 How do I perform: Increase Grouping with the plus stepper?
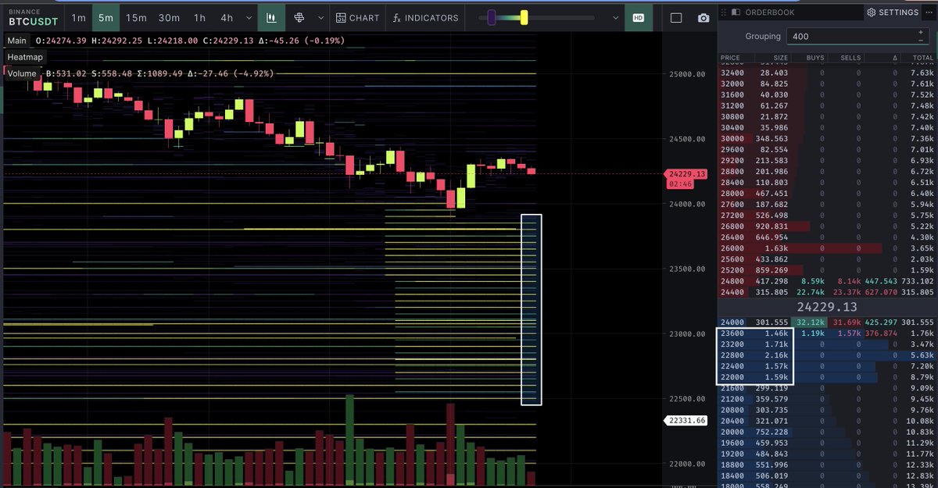pos(920,32)
